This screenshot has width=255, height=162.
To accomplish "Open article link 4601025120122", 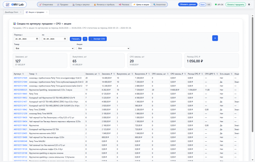I will (x=20, y=157).
